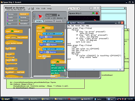Viewport: 135px width, 101px height.
Task: Edit the Sprite1 name field
Action: click(51, 15)
